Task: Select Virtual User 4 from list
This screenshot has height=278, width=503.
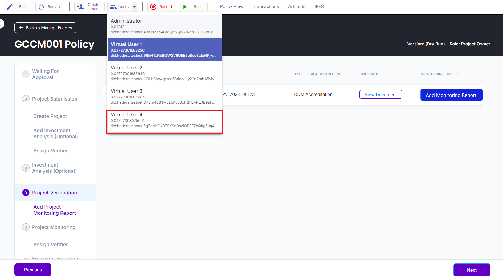Action: [x=164, y=120]
